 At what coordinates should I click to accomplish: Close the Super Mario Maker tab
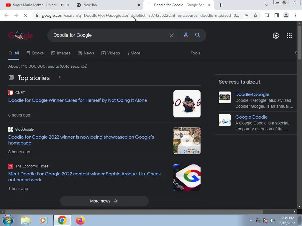click(68, 5)
